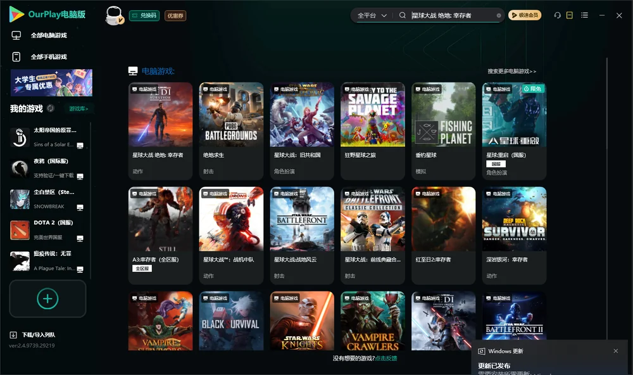The image size is (633, 375).
Task: Click the 优惠券 coupon button
Action: tap(175, 15)
